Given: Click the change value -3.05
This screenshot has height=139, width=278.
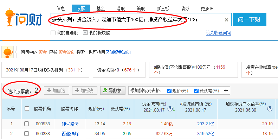Looking at the screenshot, I should 126,134.
